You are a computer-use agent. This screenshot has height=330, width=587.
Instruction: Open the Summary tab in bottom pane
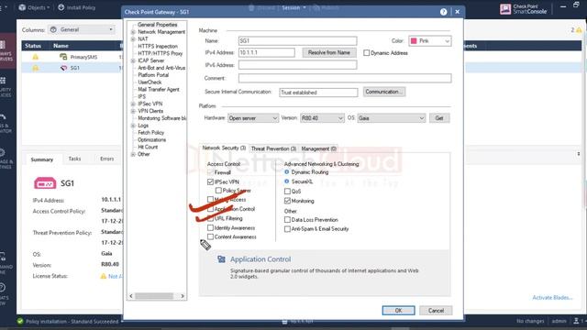point(42,159)
